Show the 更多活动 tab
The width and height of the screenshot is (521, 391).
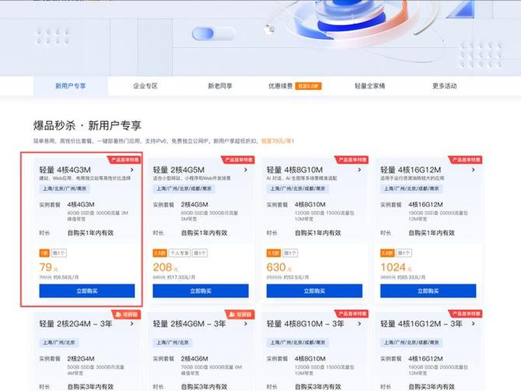coord(445,86)
